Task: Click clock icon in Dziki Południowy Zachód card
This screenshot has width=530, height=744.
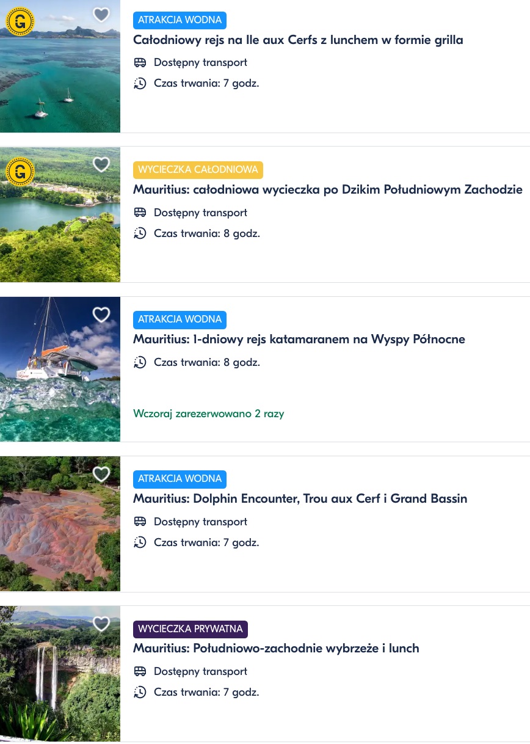Action: [x=140, y=233]
